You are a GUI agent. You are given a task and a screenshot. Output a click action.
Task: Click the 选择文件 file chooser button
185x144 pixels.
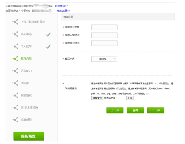97,98
